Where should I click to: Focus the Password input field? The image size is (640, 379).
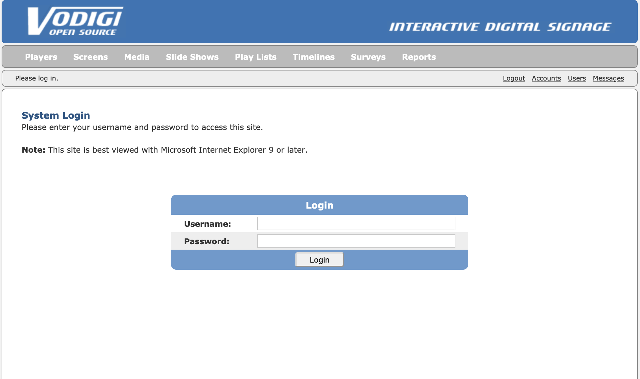[x=356, y=241]
